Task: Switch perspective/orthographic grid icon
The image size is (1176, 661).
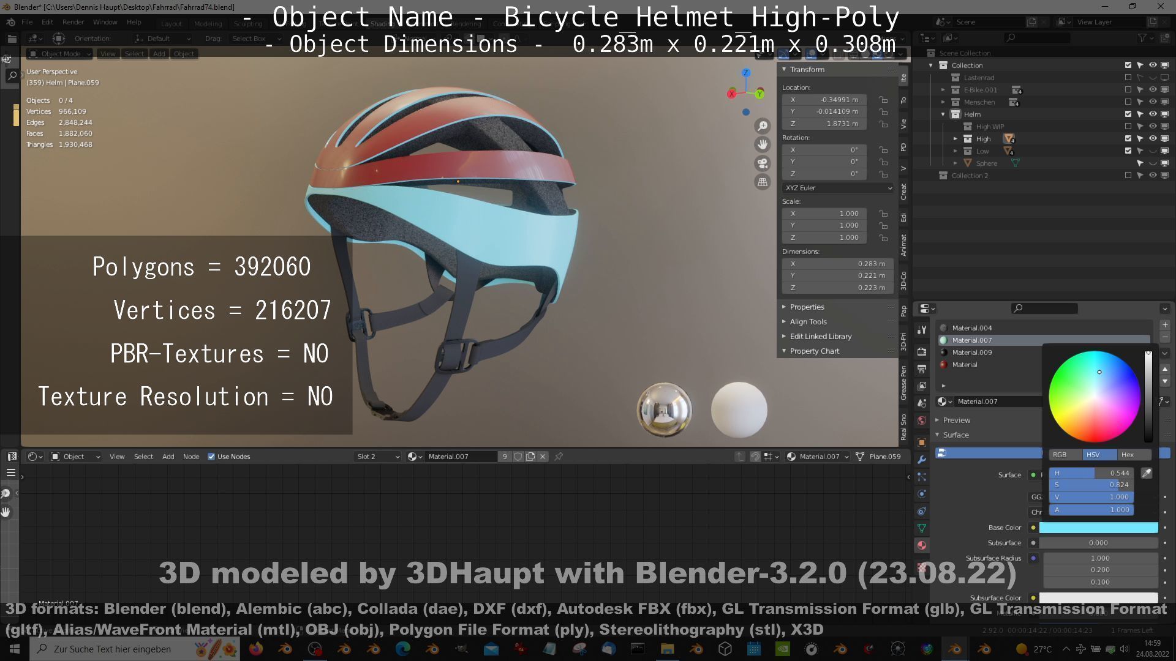Action: pyautogui.click(x=763, y=182)
